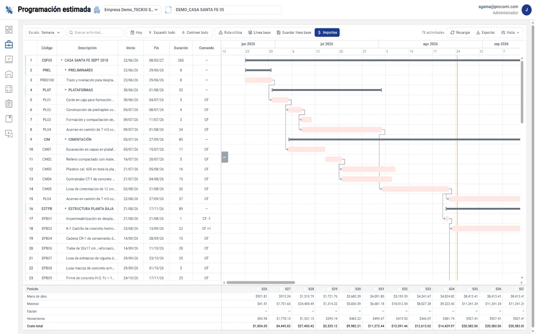
Task: Collapse the table panel with arrow handle
Action: click(x=225, y=157)
